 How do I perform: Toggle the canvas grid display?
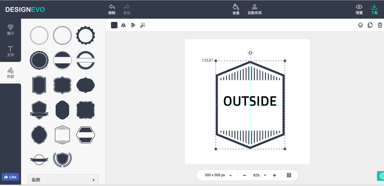(x=289, y=175)
